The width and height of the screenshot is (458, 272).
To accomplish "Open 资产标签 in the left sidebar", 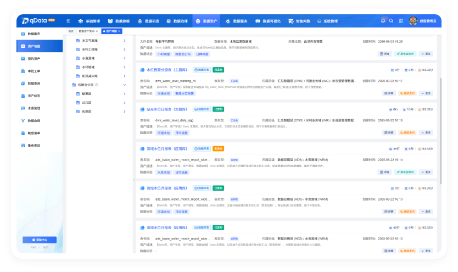I will pyautogui.click(x=40, y=96).
